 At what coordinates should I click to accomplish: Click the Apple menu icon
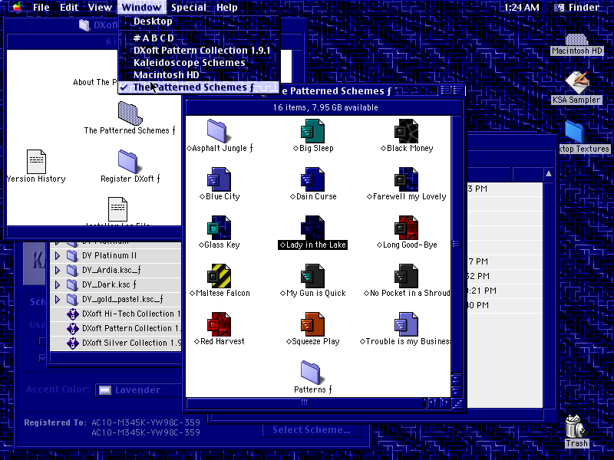tap(18, 7)
